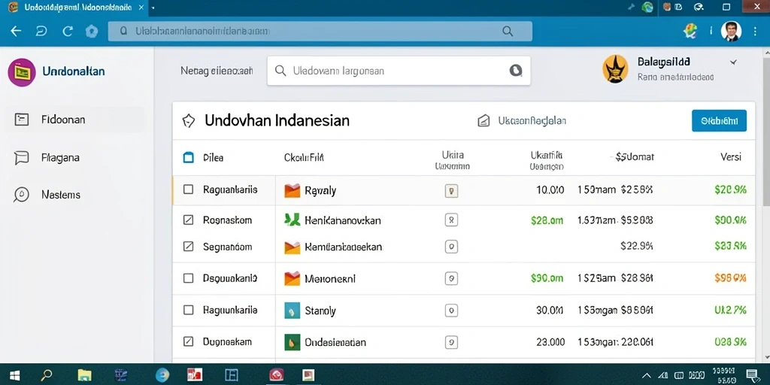Reload the page with the refresh icon
The image size is (770, 385).
tap(68, 32)
